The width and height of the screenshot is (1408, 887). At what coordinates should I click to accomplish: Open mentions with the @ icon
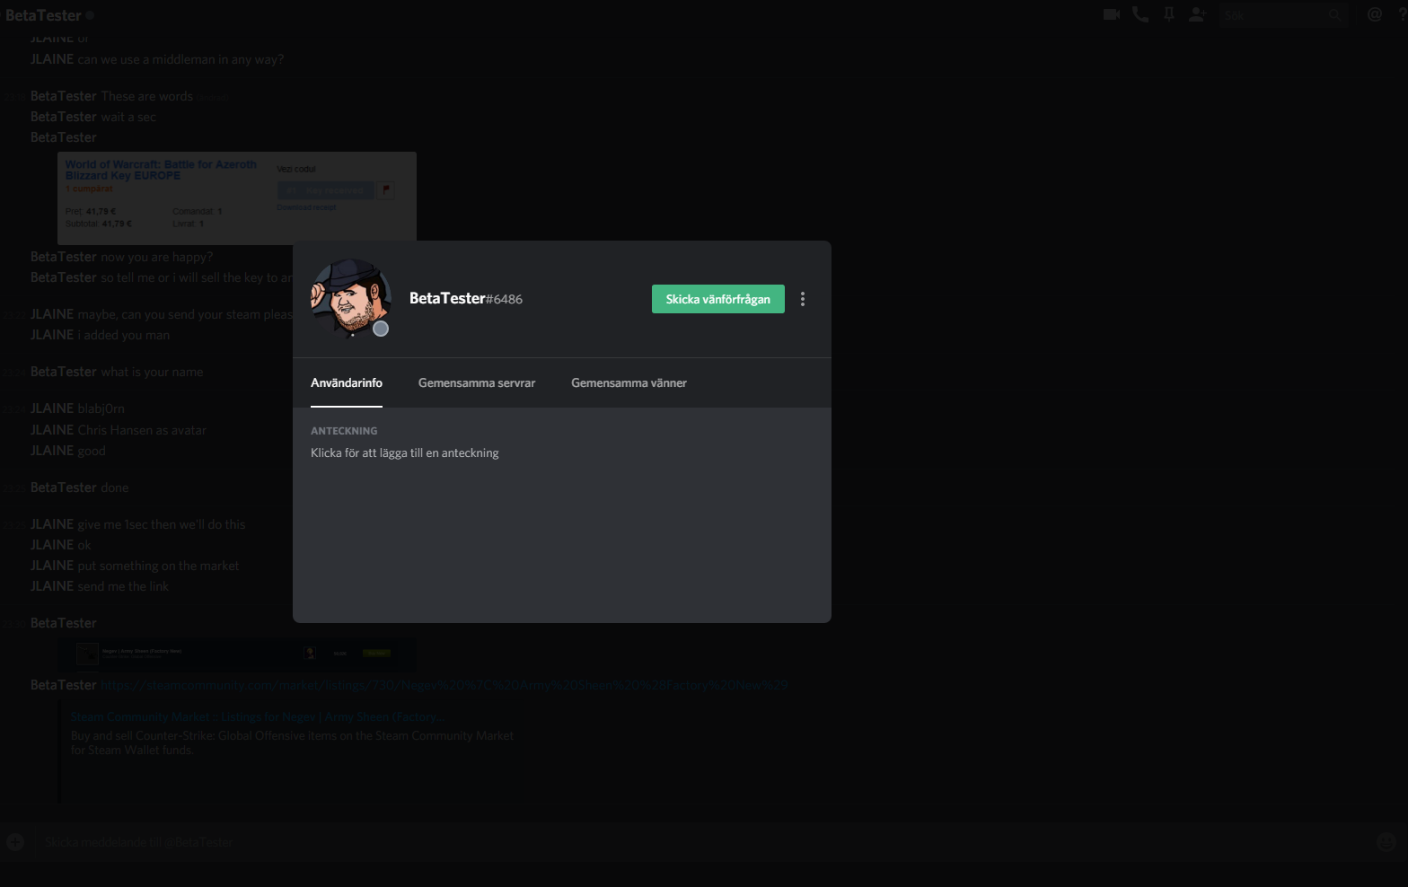(x=1374, y=14)
